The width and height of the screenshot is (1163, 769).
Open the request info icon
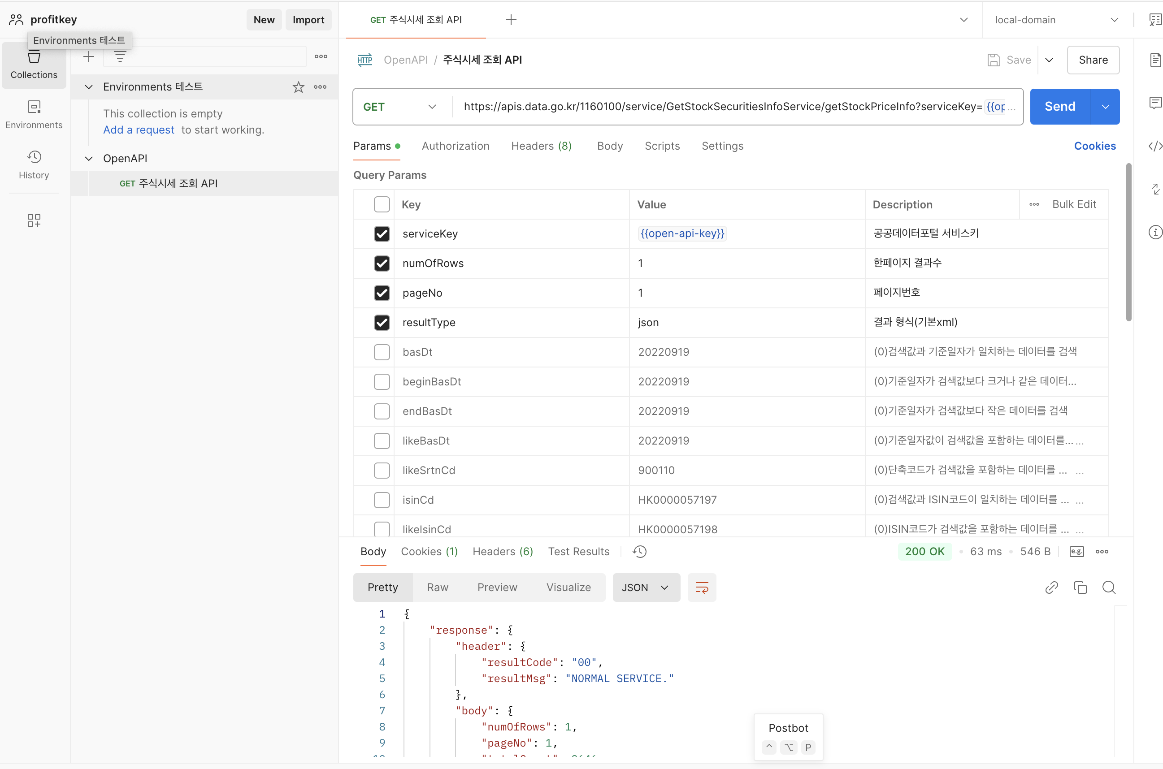[x=1155, y=232]
